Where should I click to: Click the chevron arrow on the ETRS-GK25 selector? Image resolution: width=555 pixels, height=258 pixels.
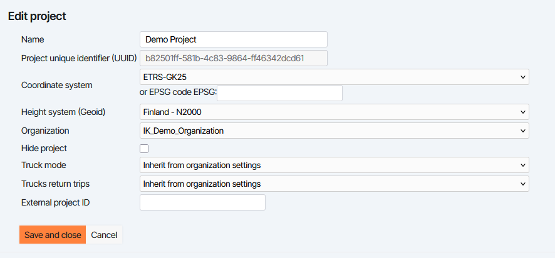coord(523,77)
